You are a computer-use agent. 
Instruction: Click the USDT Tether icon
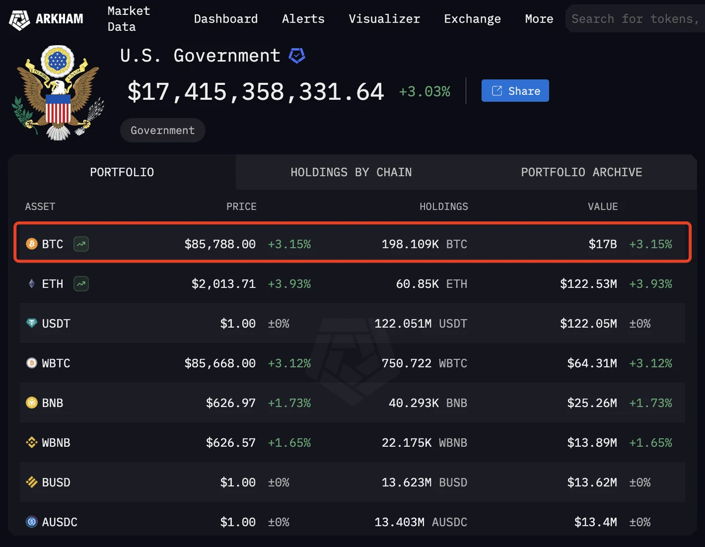pyautogui.click(x=32, y=323)
